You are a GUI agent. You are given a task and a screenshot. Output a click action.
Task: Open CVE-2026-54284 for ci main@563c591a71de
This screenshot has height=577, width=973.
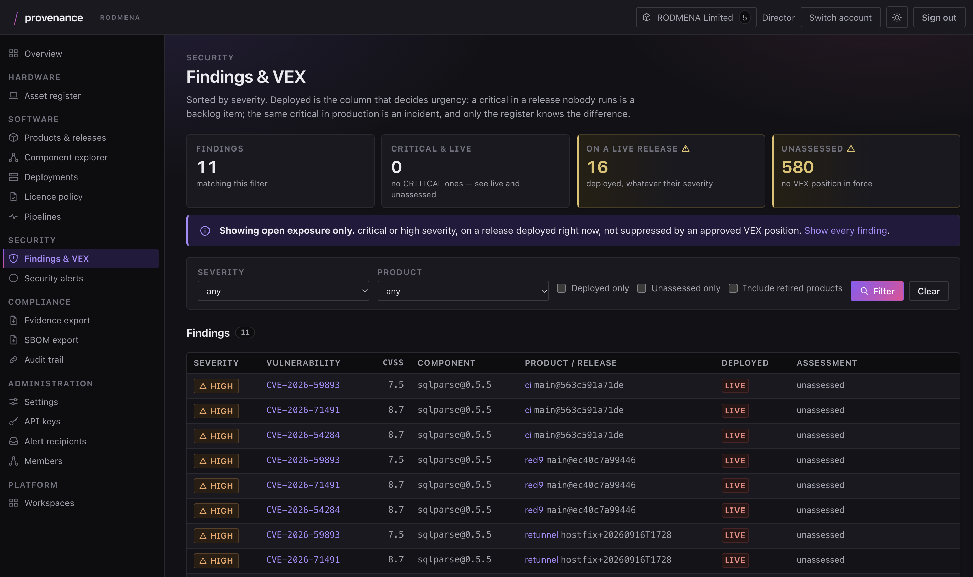pyautogui.click(x=303, y=435)
